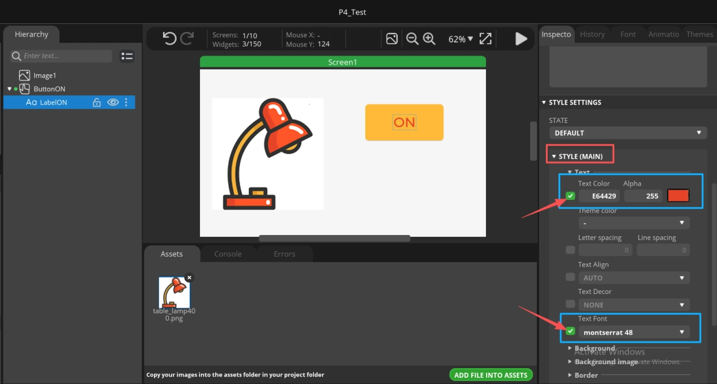Screen dimensions: 717x384
Task: Enable the Text Align checkbox
Action: (570, 277)
